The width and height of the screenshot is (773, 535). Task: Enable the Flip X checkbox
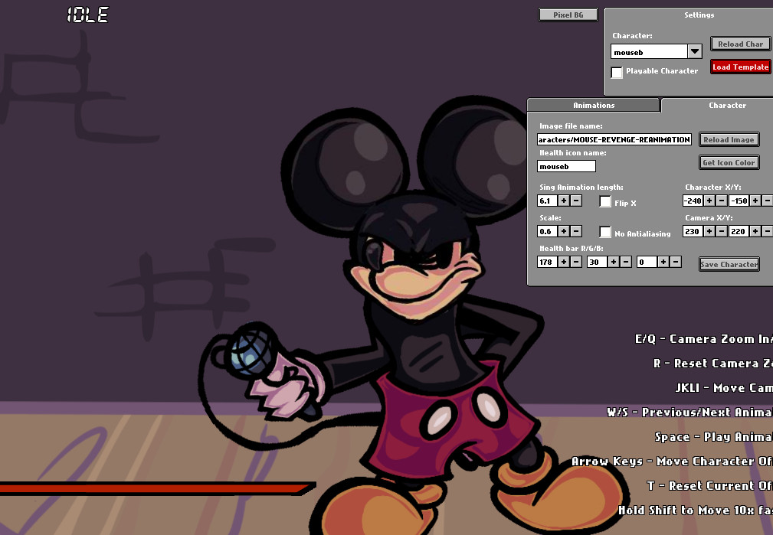tap(605, 201)
